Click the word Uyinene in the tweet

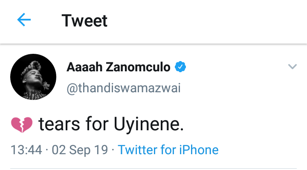(149, 124)
